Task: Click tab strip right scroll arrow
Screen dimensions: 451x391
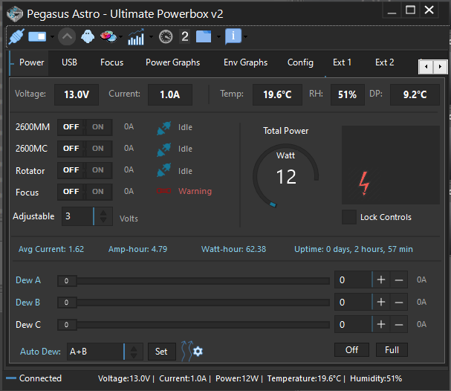Action: [440, 67]
